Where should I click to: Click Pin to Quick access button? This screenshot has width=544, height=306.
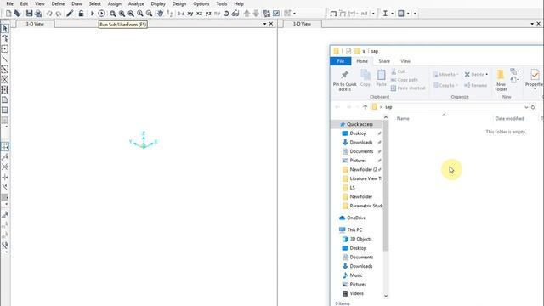[344, 82]
